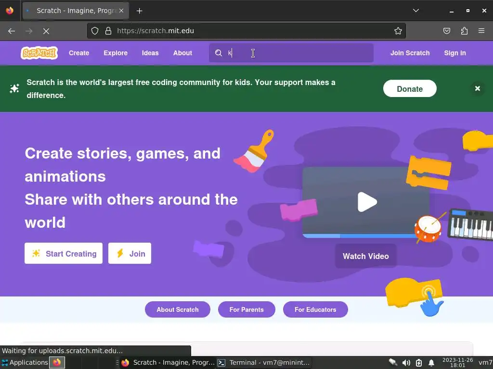The height and width of the screenshot is (369, 493).
Task: Play the intro video
Action: coord(367,202)
